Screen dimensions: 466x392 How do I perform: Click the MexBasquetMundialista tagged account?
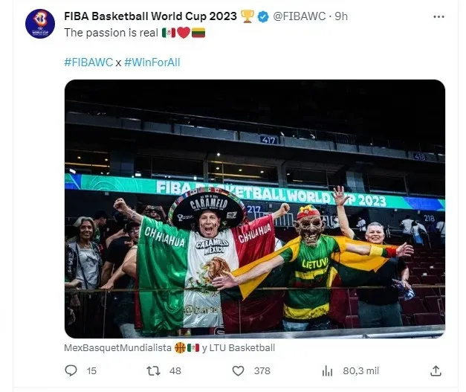point(117,347)
